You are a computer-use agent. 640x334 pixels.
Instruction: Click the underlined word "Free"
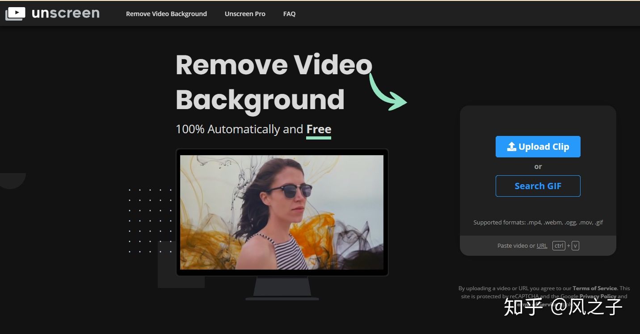pos(319,129)
